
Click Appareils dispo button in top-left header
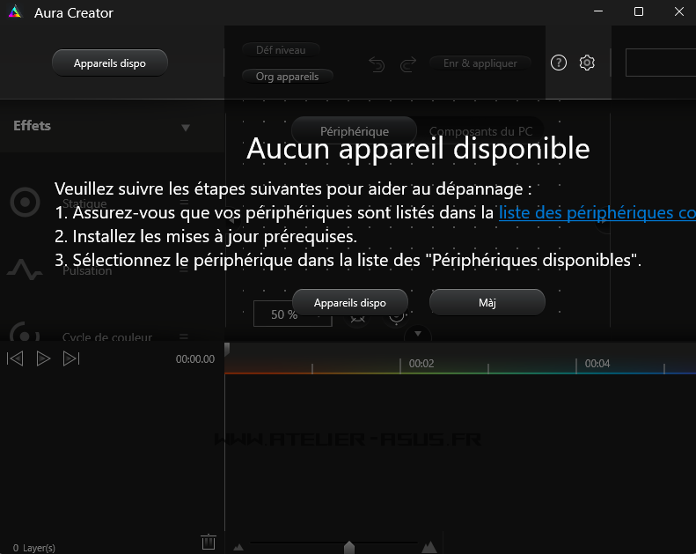(x=110, y=63)
